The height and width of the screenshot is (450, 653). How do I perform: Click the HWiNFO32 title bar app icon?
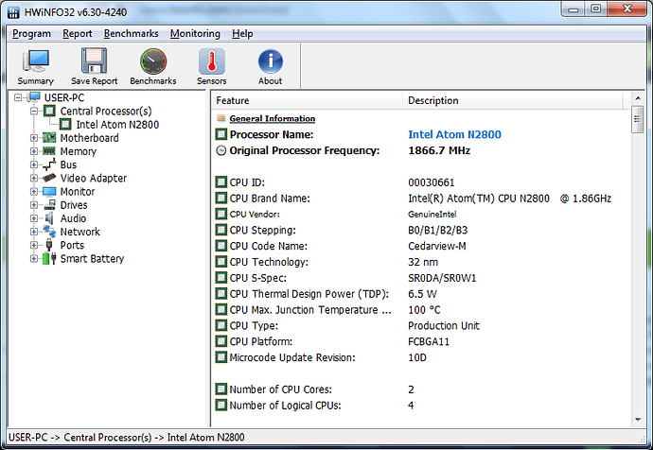coord(14,12)
